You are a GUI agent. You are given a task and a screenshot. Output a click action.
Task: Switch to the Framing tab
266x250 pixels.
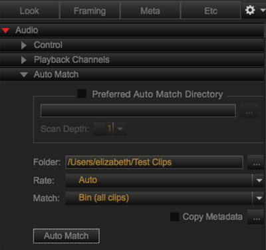coord(90,11)
